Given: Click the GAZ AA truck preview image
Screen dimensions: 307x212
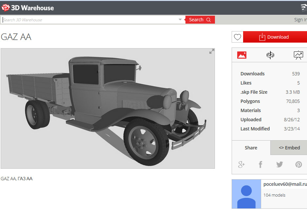Looking at the screenshot, I should click(x=107, y=108).
